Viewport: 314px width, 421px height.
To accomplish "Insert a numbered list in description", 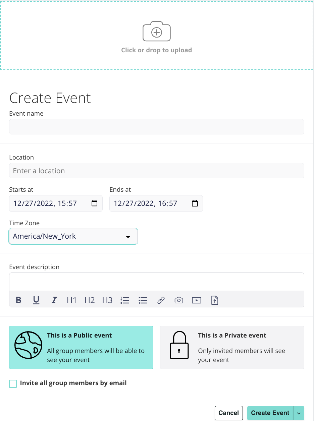I will tap(125, 300).
